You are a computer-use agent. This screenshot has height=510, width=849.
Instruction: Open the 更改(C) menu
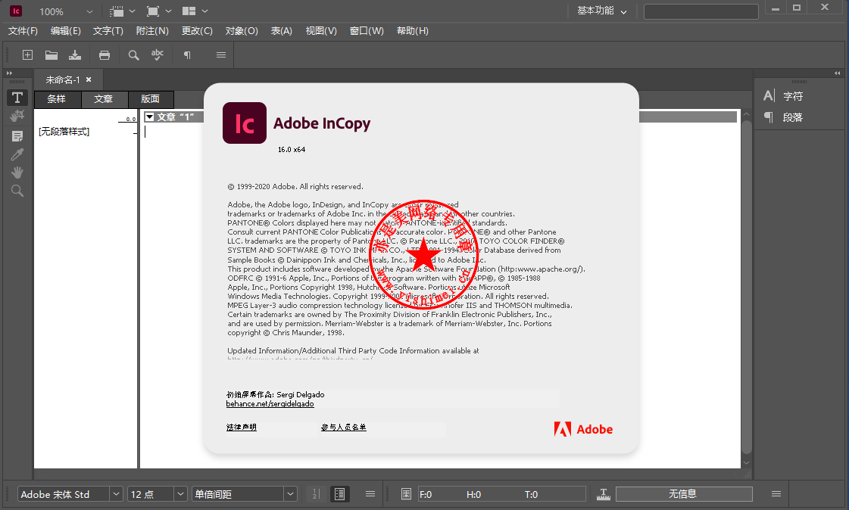click(x=197, y=31)
